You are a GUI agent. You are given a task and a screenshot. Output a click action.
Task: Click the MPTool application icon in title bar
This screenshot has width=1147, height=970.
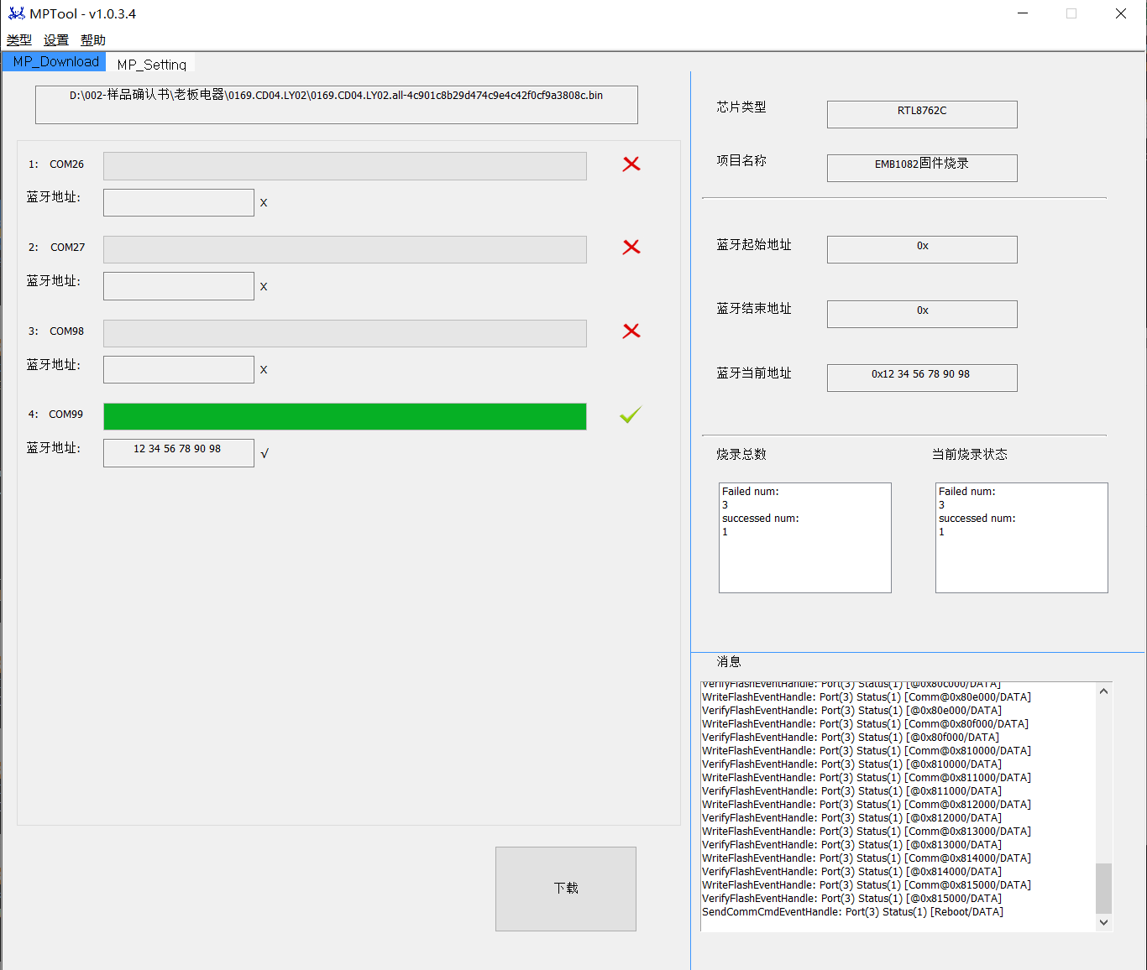[16, 13]
